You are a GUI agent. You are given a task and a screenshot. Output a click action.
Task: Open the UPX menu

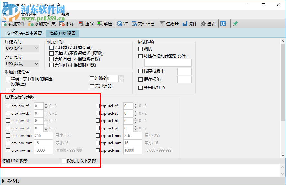click(x=51, y=15)
